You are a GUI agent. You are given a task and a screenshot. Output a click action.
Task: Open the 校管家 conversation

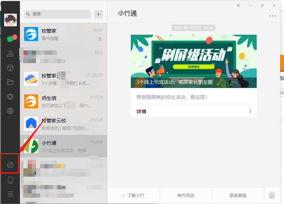(63, 34)
